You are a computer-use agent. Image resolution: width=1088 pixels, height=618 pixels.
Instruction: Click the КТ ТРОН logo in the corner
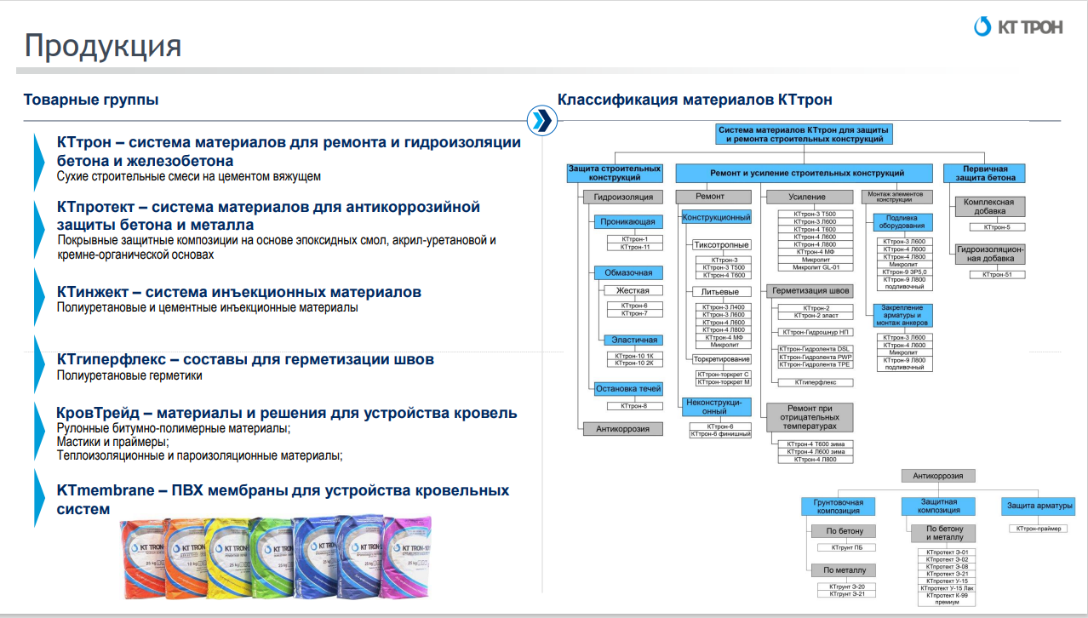click(x=1018, y=27)
